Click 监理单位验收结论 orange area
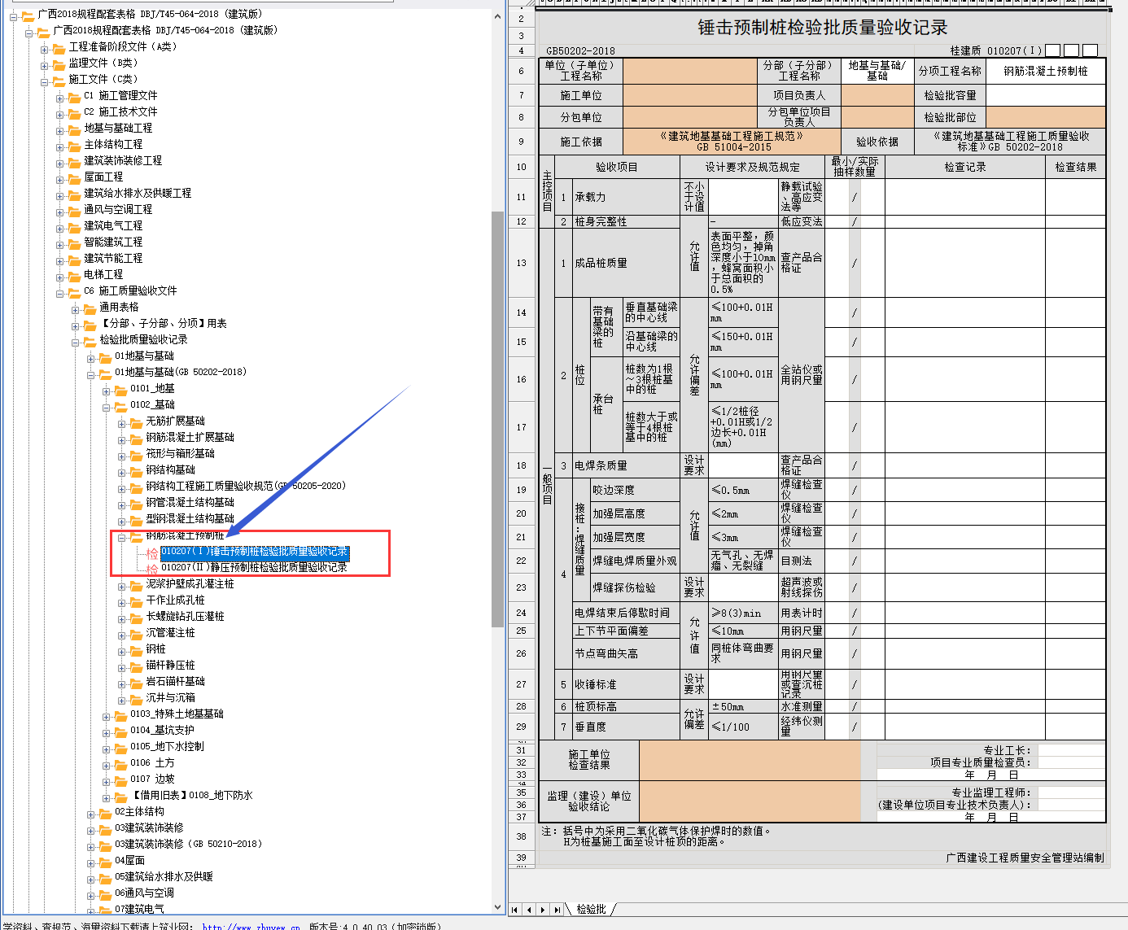 click(750, 802)
